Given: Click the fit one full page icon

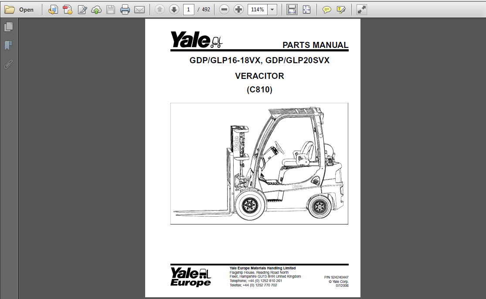Looking at the screenshot, I should pyautogui.click(x=306, y=10).
